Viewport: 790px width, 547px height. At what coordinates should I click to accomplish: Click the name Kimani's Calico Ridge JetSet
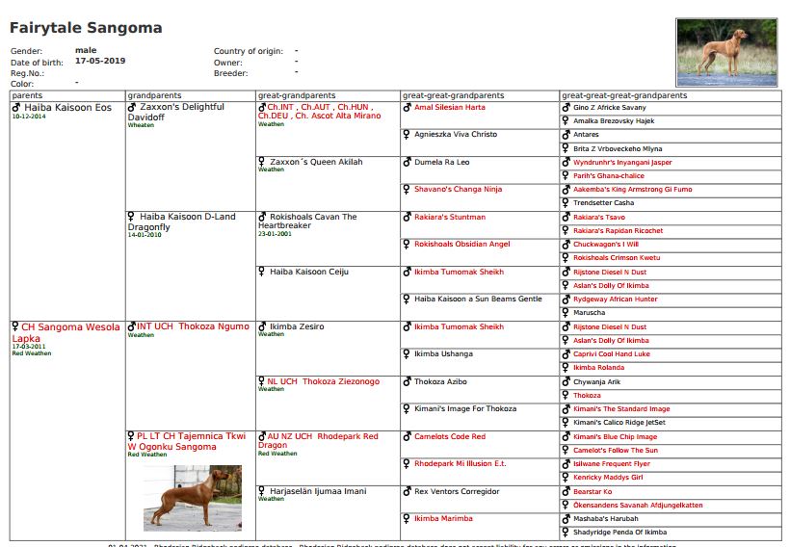[x=619, y=423]
